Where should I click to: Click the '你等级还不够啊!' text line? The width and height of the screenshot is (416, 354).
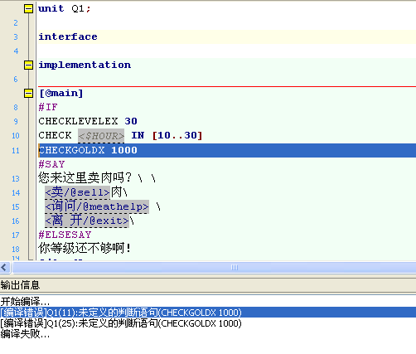click(85, 248)
